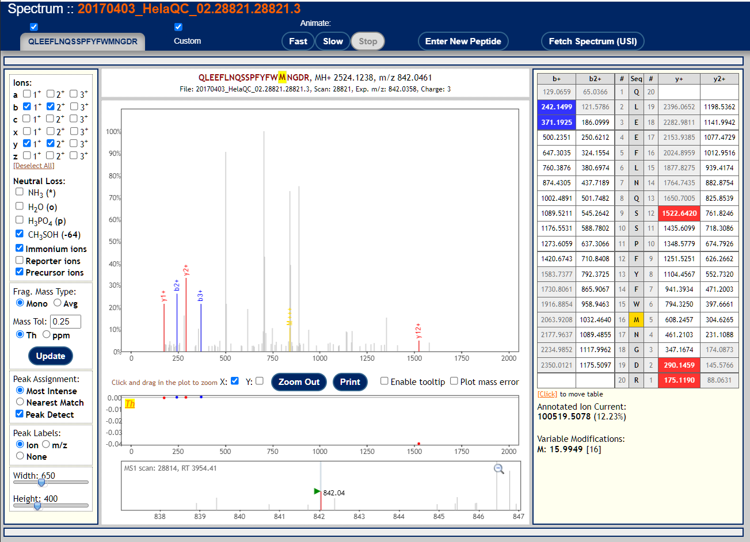Enable b ion 3+ checkbox
The height and width of the screenshot is (542, 750).
point(74,106)
